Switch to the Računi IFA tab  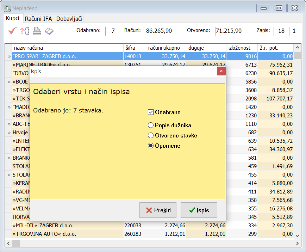(39, 19)
